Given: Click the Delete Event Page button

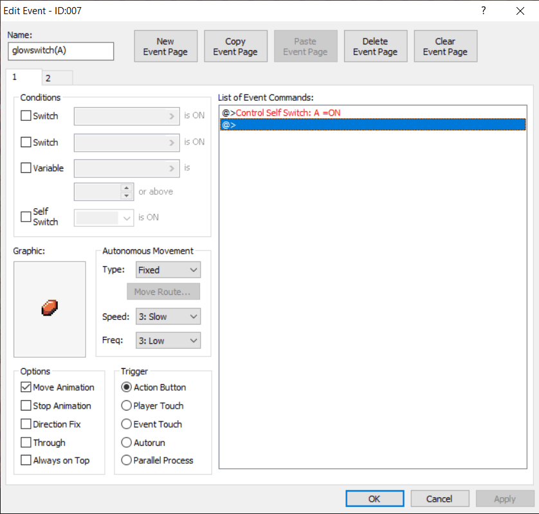Looking at the screenshot, I should pyautogui.click(x=375, y=46).
